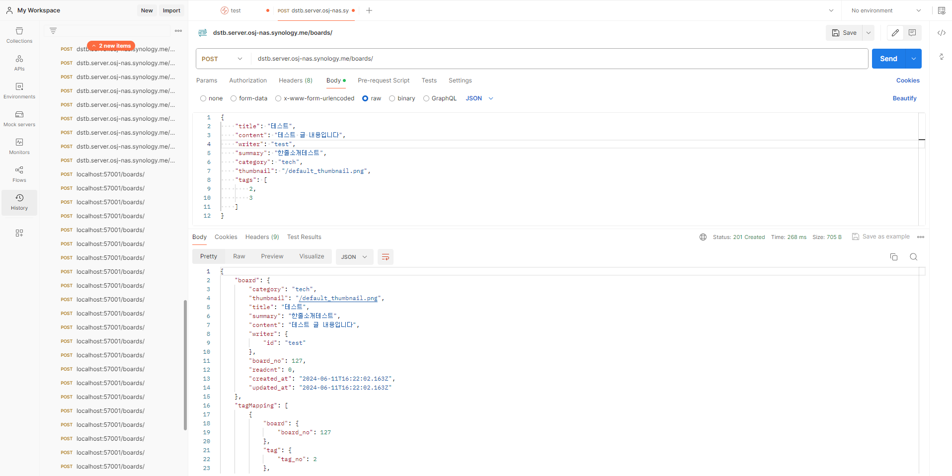The height and width of the screenshot is (476, 952).
Task: Switch to the Authorization tab
Action: (x=248, y=80)
